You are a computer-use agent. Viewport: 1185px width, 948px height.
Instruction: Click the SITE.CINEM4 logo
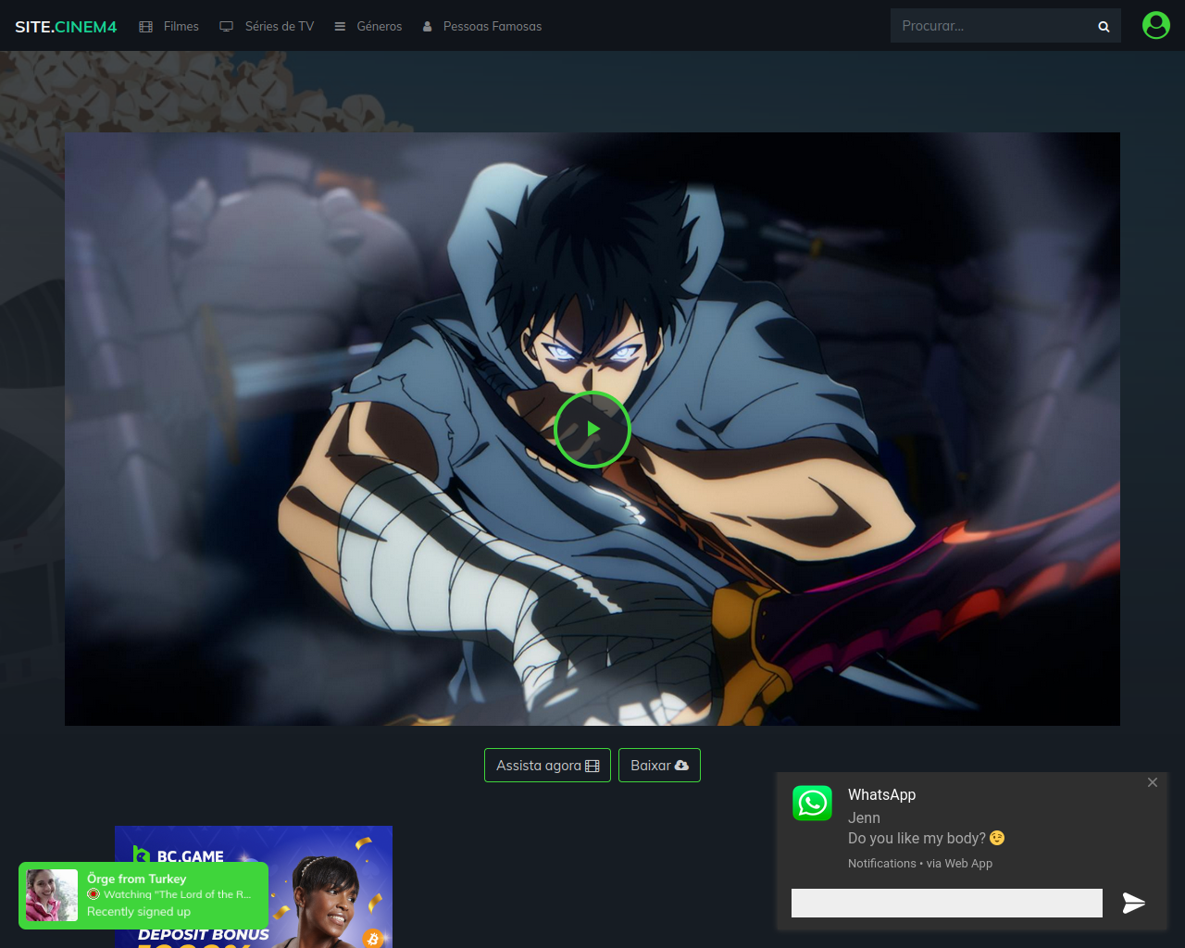coord(66,27)
